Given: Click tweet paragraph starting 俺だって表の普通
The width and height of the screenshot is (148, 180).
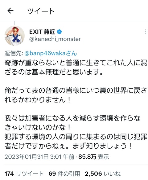Looking at the screenshot, I should (76, 95).
